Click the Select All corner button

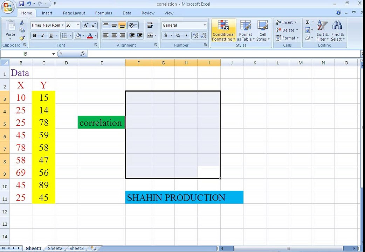5,63
